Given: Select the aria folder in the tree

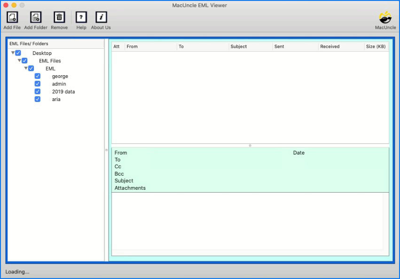Looking at the screenshot, I should (x=56, y=99).
